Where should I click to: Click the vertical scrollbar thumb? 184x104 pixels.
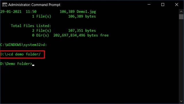(x=181, y=17)
